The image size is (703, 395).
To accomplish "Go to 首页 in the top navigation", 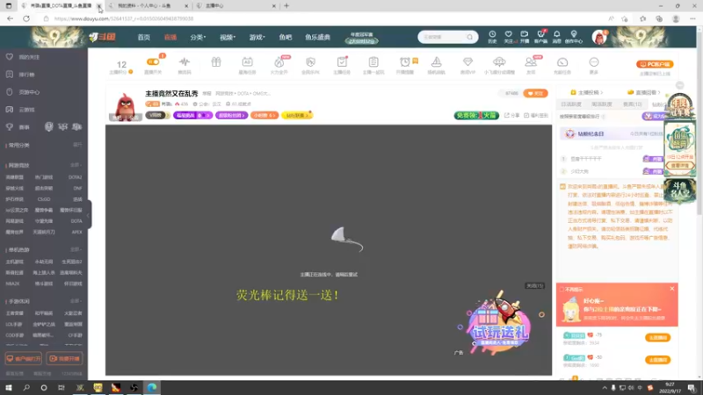I will pos(144,37).
